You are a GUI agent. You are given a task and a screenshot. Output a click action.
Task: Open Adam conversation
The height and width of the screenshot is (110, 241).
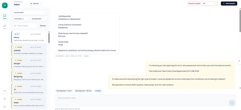click(x=29, y=102)
